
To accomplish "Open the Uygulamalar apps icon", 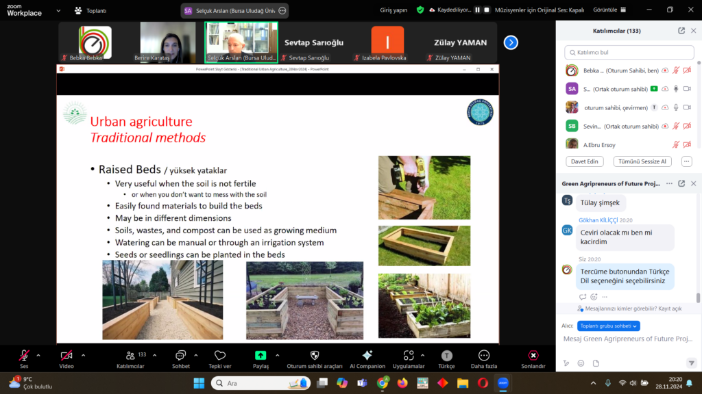I will [409, 355].
